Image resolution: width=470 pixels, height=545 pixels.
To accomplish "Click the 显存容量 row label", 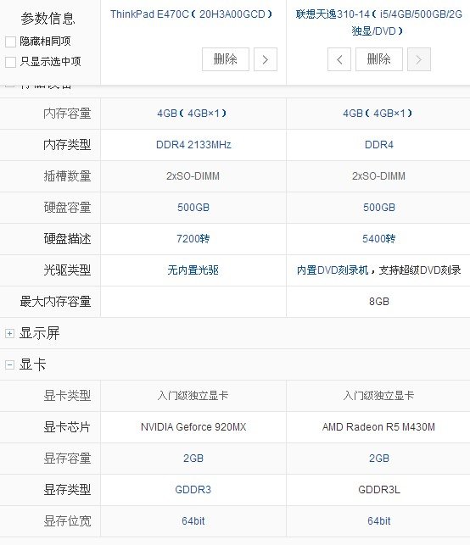I will click(x=67, y=458).
